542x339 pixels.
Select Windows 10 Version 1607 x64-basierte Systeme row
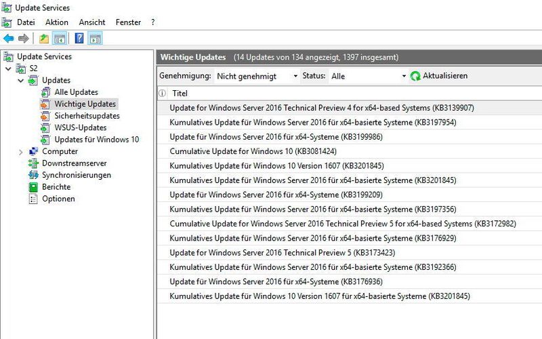(350, 296)
